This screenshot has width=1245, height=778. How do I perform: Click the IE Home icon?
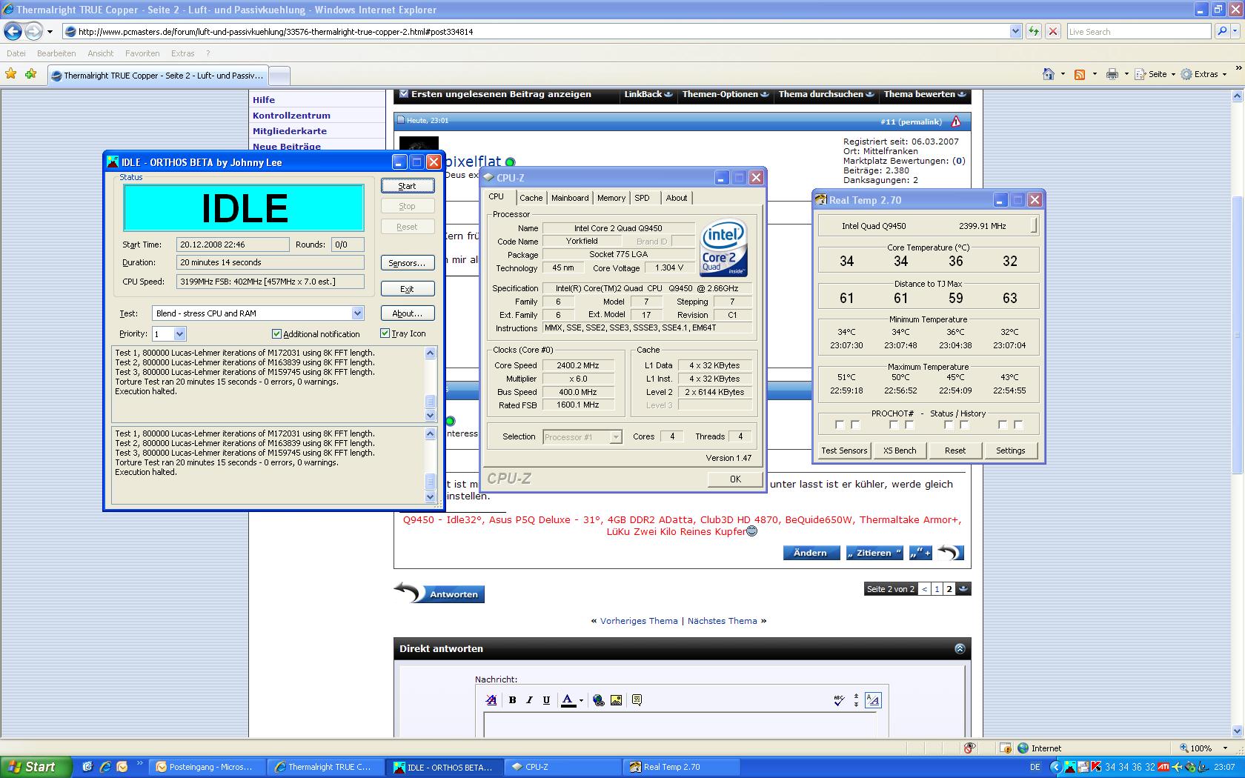[x=1048, y=74]
